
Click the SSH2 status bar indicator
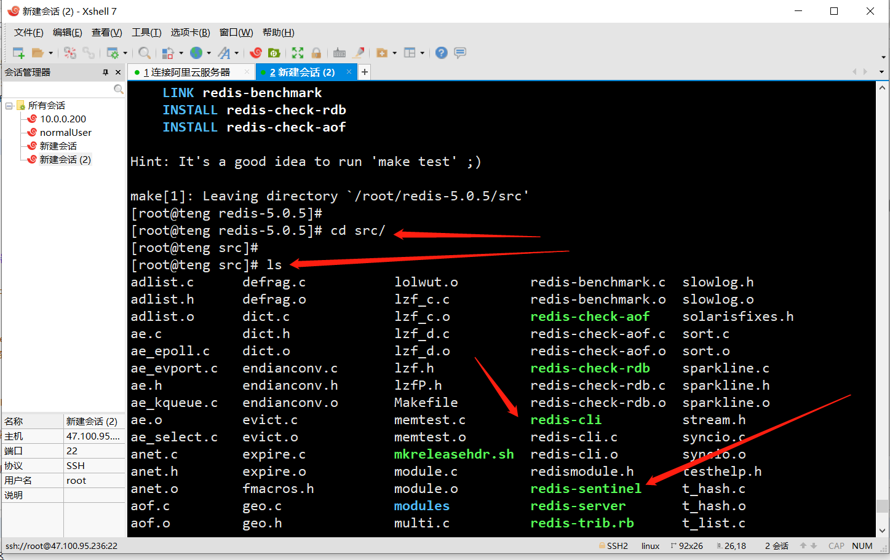click(613, 546)
